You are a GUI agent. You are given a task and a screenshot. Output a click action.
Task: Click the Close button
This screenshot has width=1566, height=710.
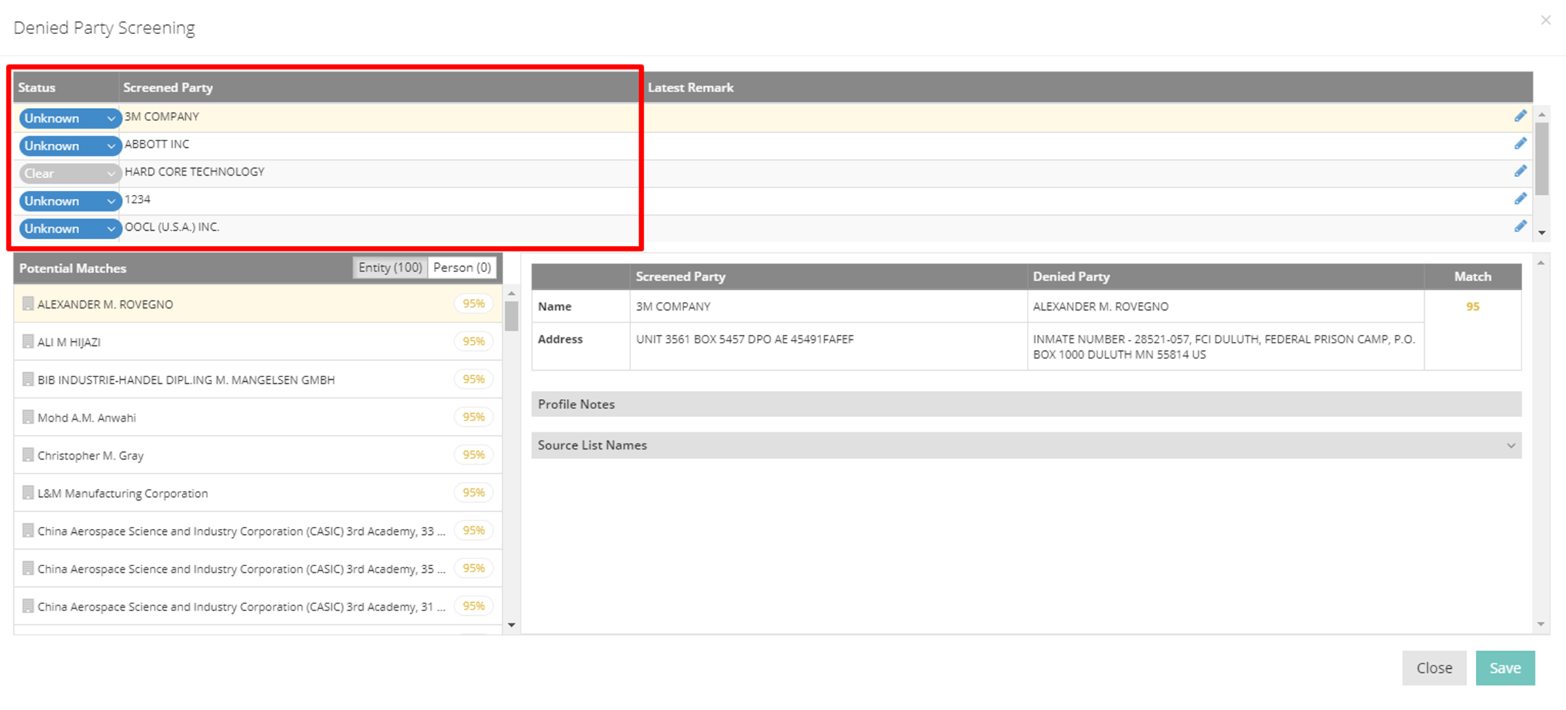1434,668
